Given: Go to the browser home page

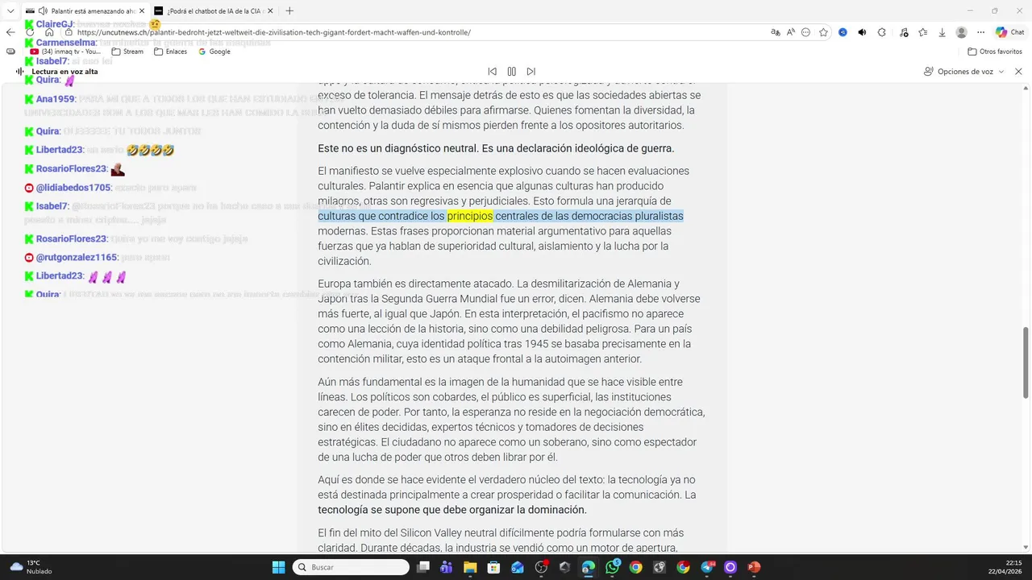Looking at the screenshot, I should [49, 32].
